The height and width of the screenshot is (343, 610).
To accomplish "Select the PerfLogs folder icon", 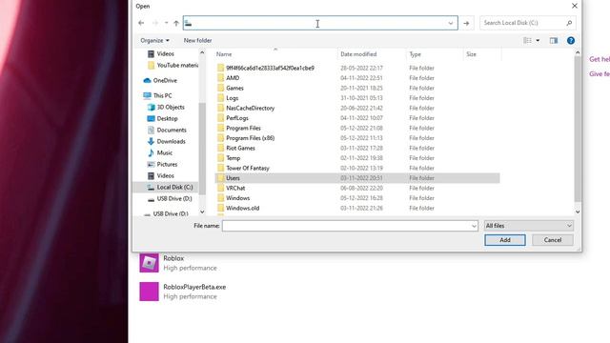I will click(220, 118).
